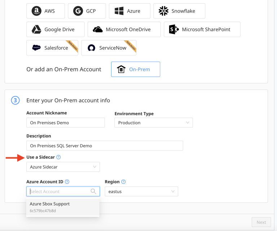Show help for Azure Account ID
The image size is (277, 231).
click(67, 182)
